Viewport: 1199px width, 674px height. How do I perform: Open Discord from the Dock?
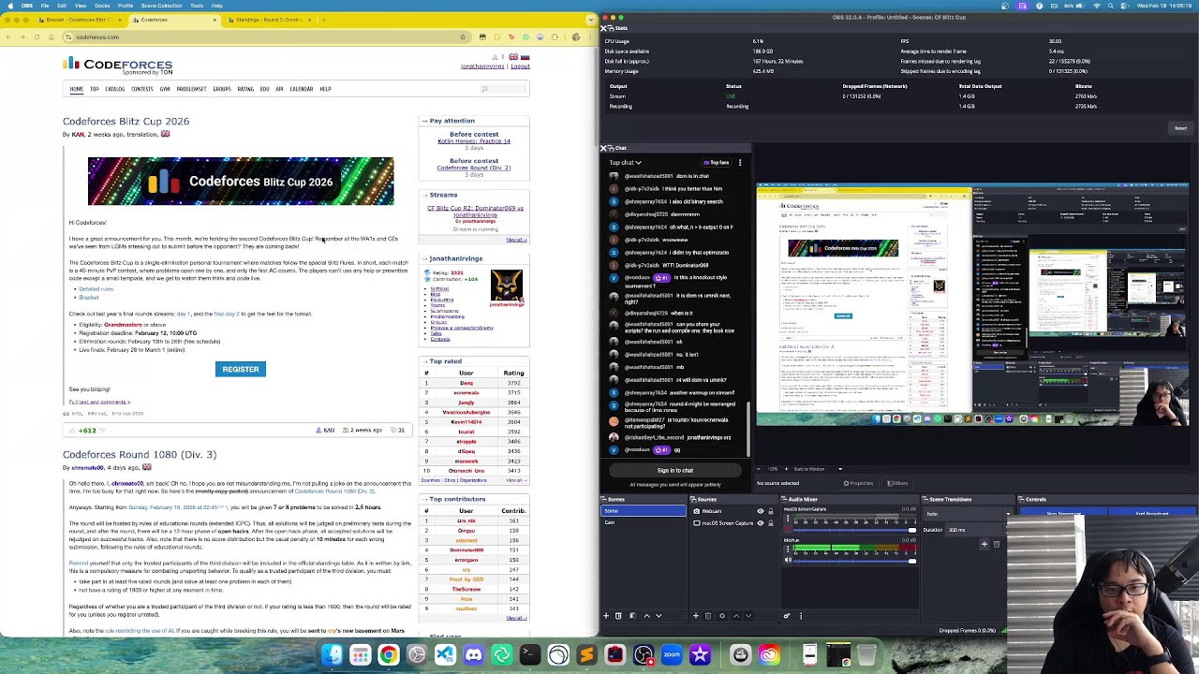click(473, 655)
